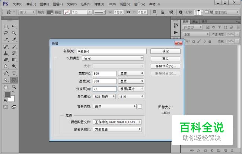Toggle the align edges checkbox
Screen dimensions: 242x154
pyautogui.click(x=207, y=12)
